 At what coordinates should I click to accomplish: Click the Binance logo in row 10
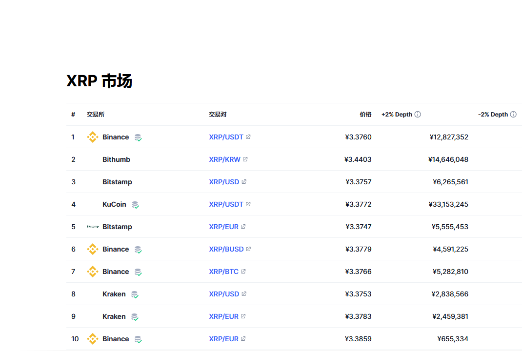click(x=92, y=339)
